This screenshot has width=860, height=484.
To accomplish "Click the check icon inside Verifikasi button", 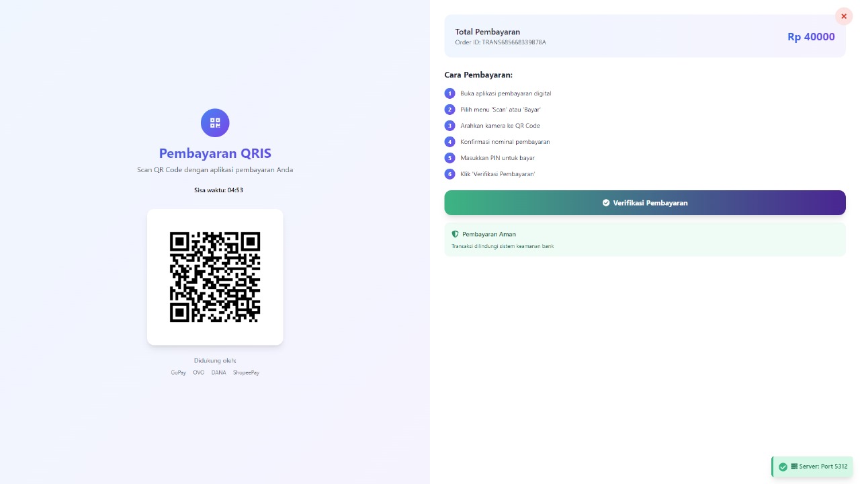I will coord(606,202).
